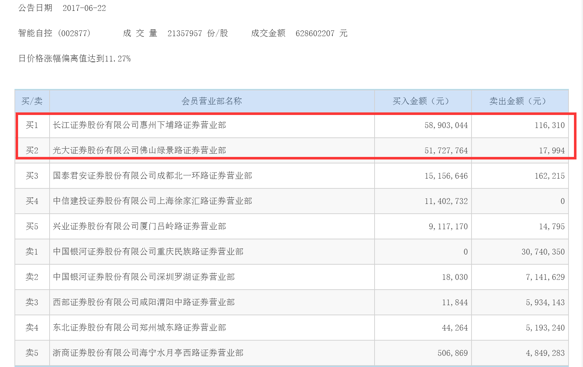Select 中信建投上海徐家汇路证券营业部 name
The width and height of the screenshot is (583, 367).
click(152, 201)
